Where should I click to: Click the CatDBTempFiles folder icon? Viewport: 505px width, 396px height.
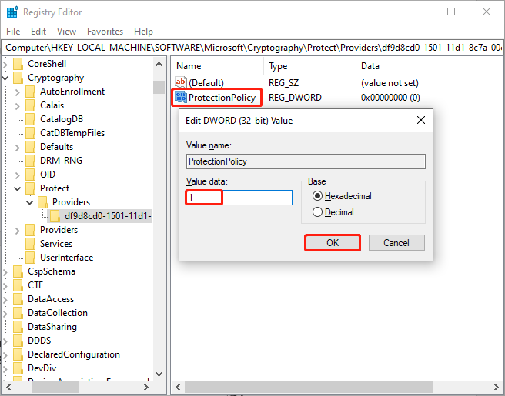(x=30, y=133)
